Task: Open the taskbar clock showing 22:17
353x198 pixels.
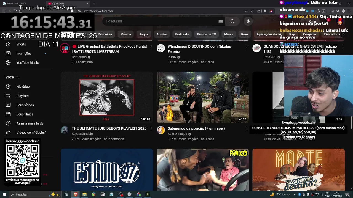Action: tap(337, 194)
